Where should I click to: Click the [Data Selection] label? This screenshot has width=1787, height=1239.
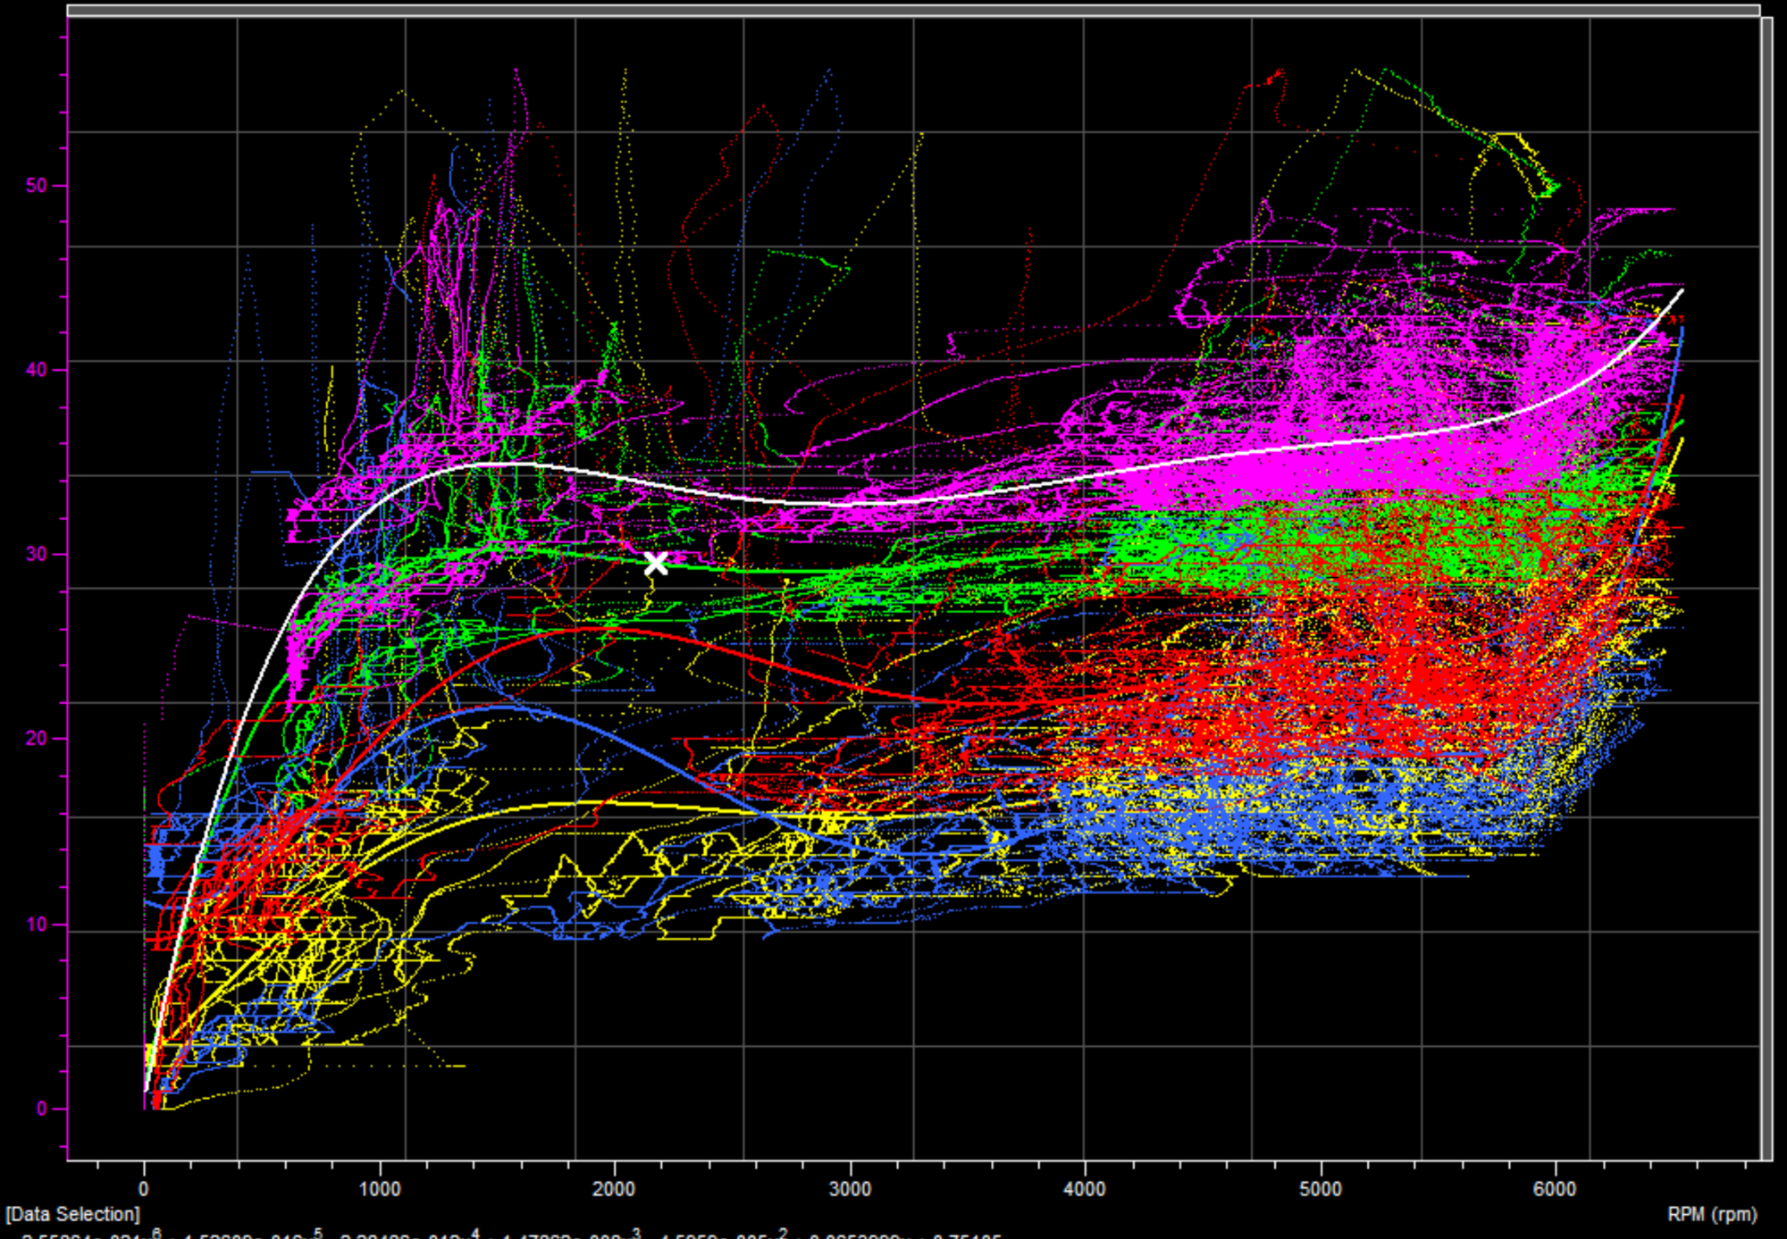coord(73,1214)
